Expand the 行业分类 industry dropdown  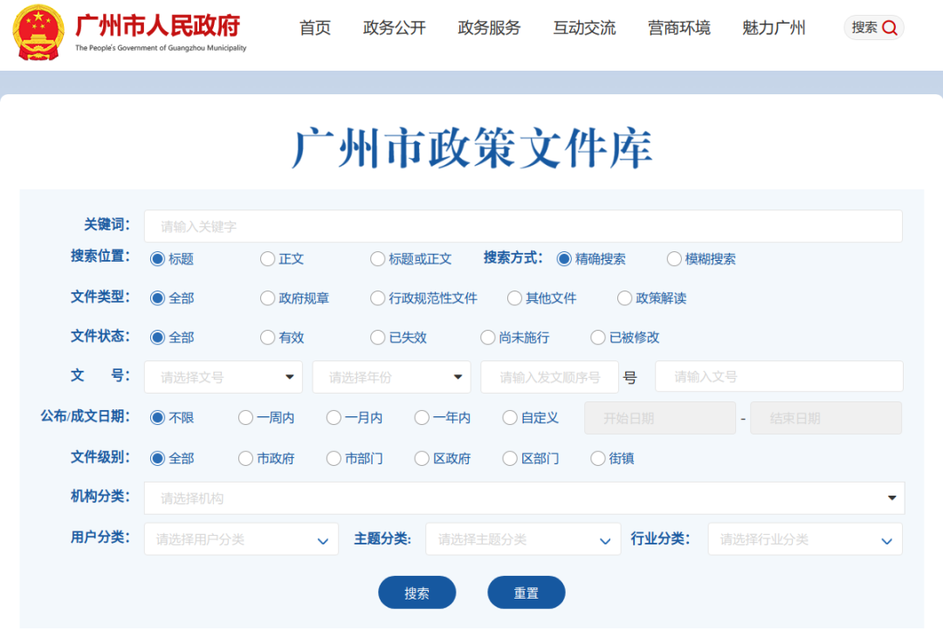pos(804,538)
